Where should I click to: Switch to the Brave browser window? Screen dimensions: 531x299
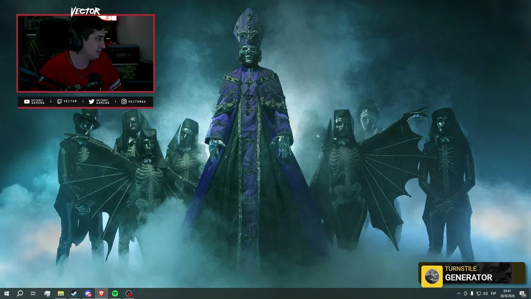(102, 294)
